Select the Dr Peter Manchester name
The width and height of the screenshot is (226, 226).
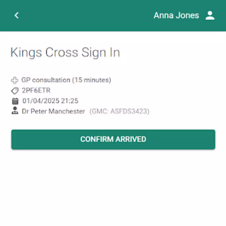coord(53,111)
